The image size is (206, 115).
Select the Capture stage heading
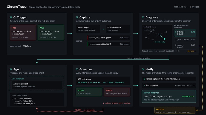pos(85,17)
